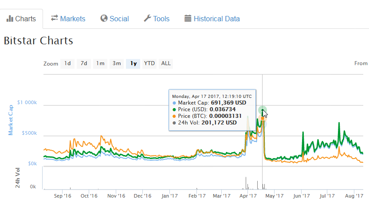Click the Price (USD) 0.036734 tooltip row
Image resolution: width=369 pixels, height=206 pixels.
pyautogui.click(x=204, y=109)
